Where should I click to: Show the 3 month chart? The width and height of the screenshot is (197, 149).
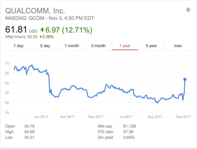coord(98,46)
